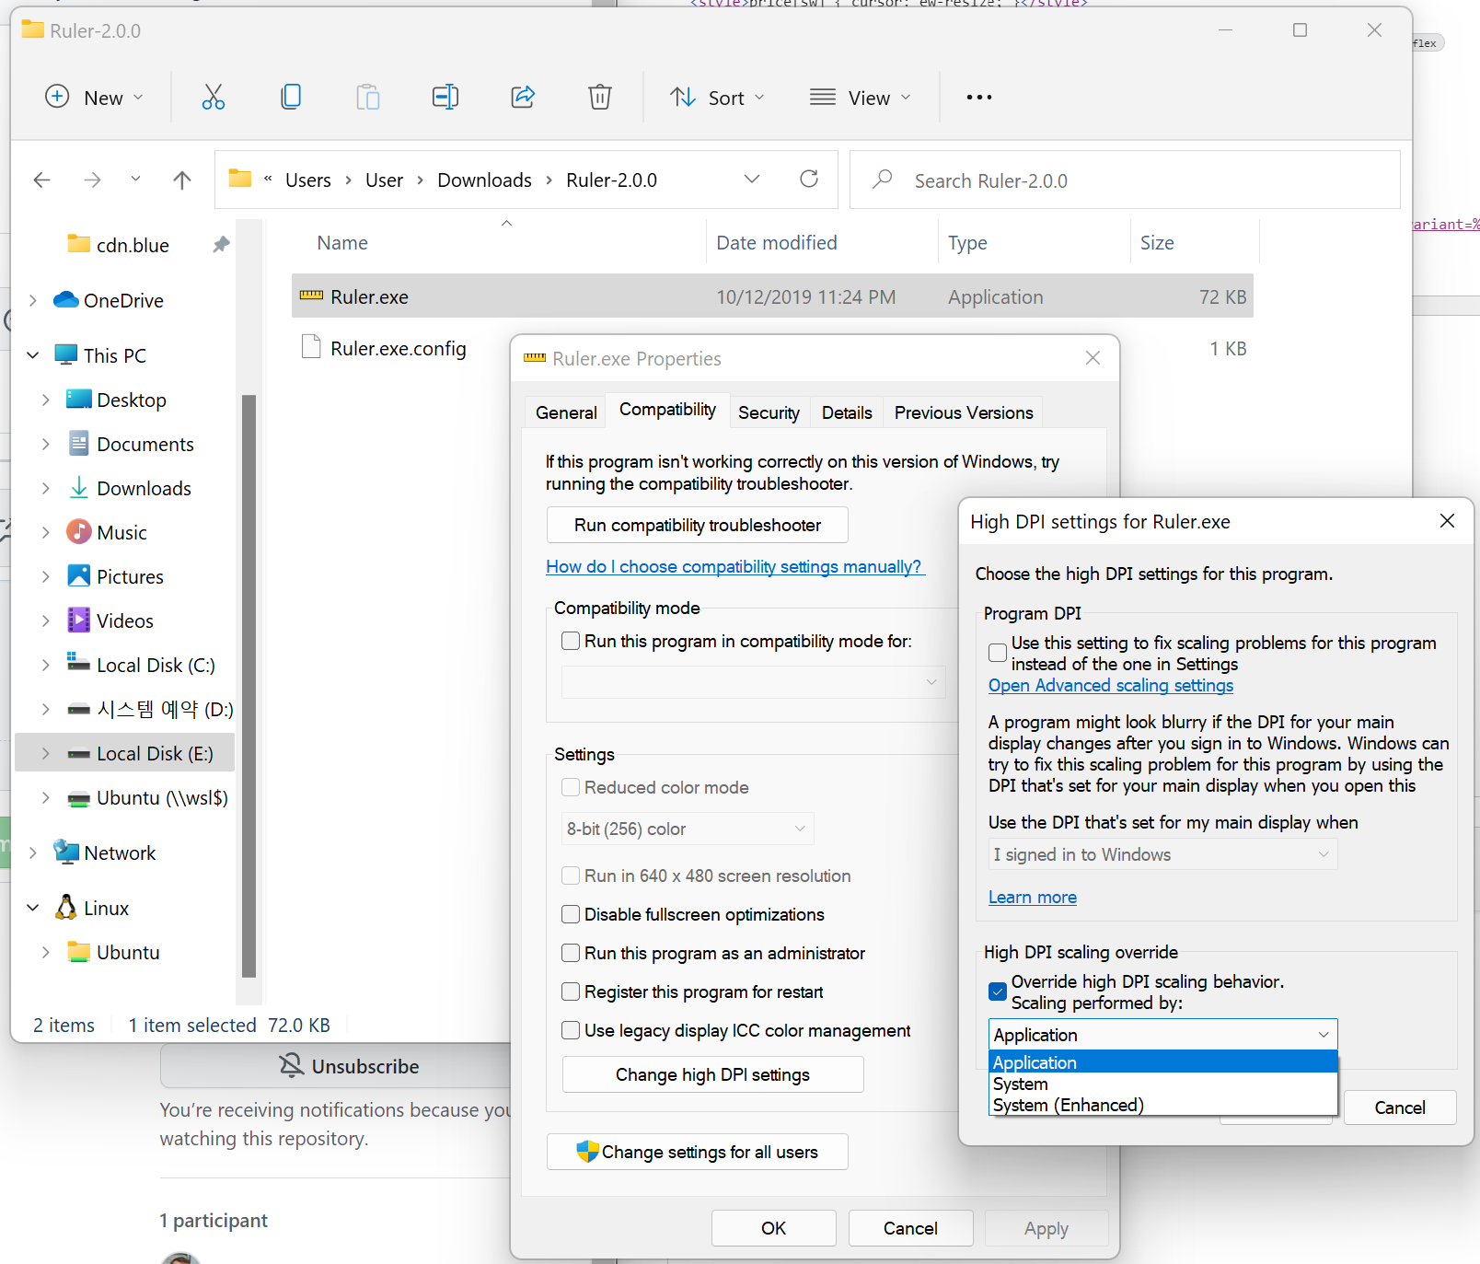Select Ubuntu (\\wsl$) network drive
Screen dimensions: 1480x1264
point(161,797)
